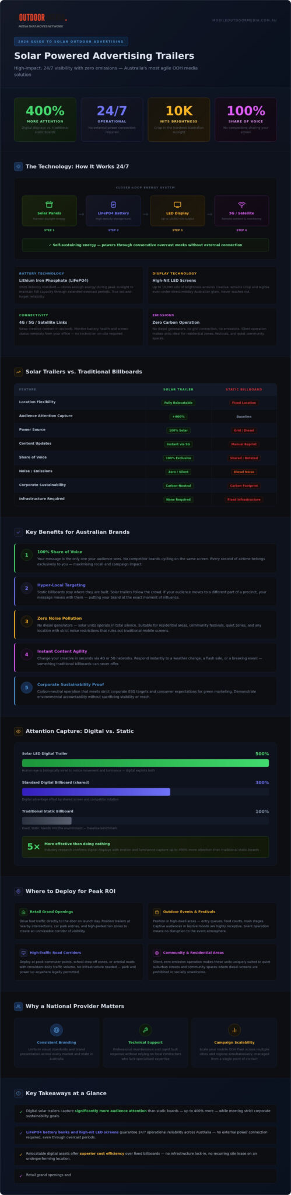Screen dimensions: 291x1195
Task: Select the Solar Panels step icon
Action: click(x=49, y=204)
